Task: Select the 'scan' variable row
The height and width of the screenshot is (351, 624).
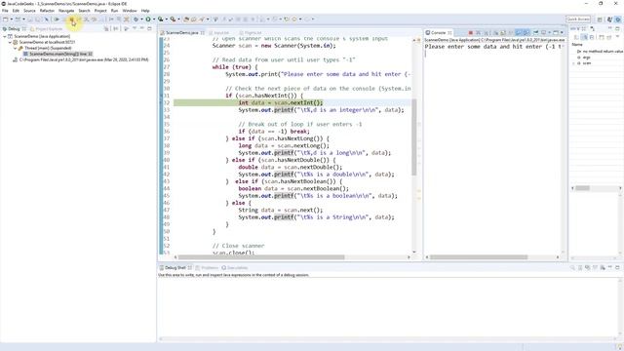Action: [587, 63]
